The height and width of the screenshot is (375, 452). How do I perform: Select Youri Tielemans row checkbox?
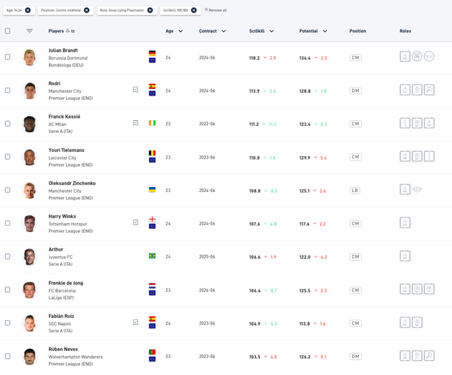[7, 157]
